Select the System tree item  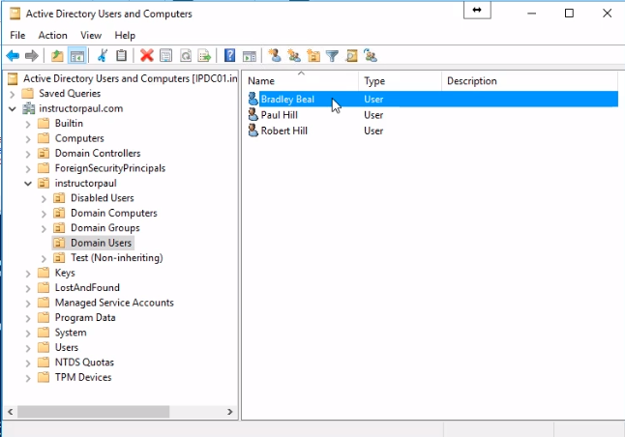71,333
